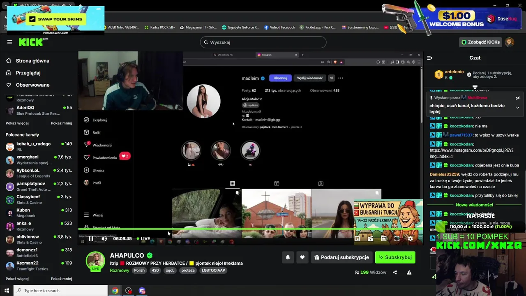Viewport: 526px width, 296px height.
Task: Follow AHAPULCO with the heart button
Action: [x=302, y=257]
